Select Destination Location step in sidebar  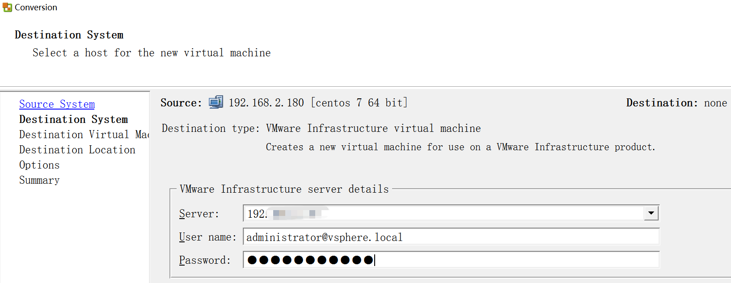click(x=77, y=150)
